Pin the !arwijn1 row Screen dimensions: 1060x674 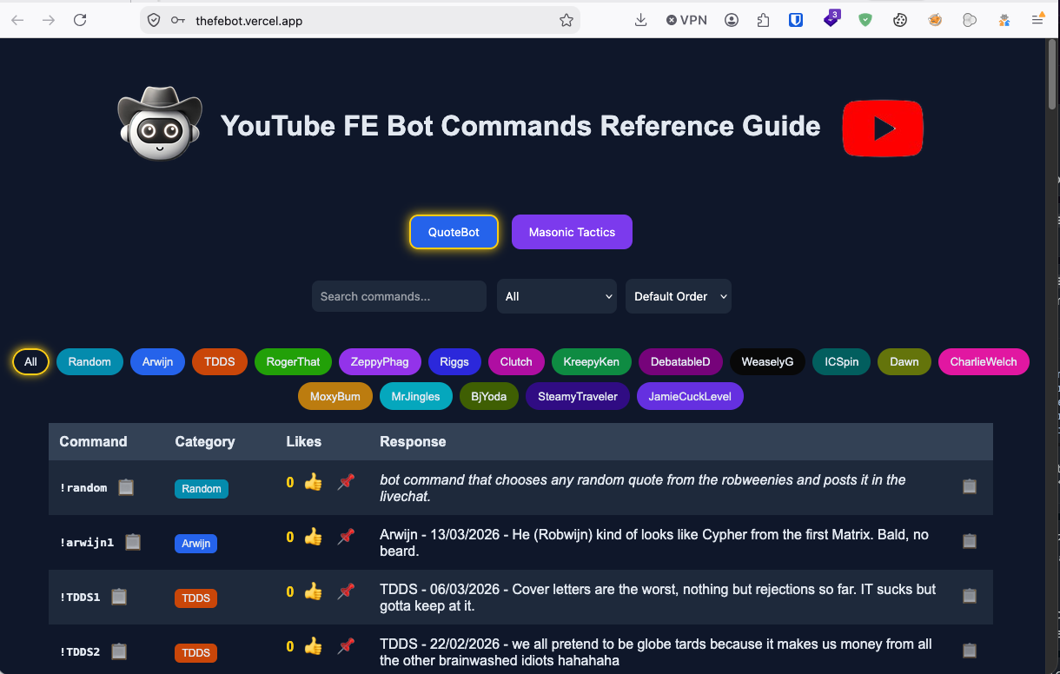point(346,537)
